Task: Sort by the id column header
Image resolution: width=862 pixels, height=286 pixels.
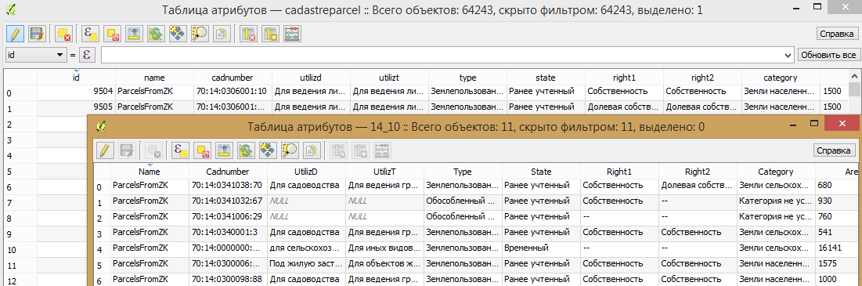Action: coord(77,78)
